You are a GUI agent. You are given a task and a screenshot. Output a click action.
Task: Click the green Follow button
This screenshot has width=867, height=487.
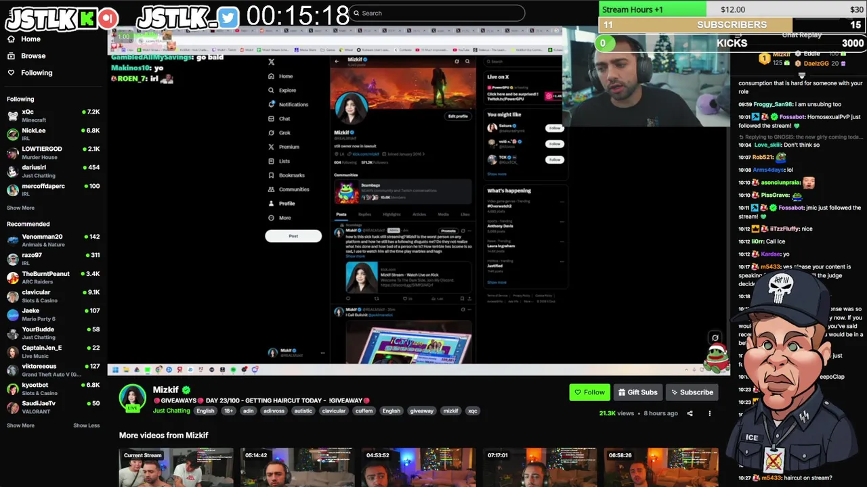[589, 392]
